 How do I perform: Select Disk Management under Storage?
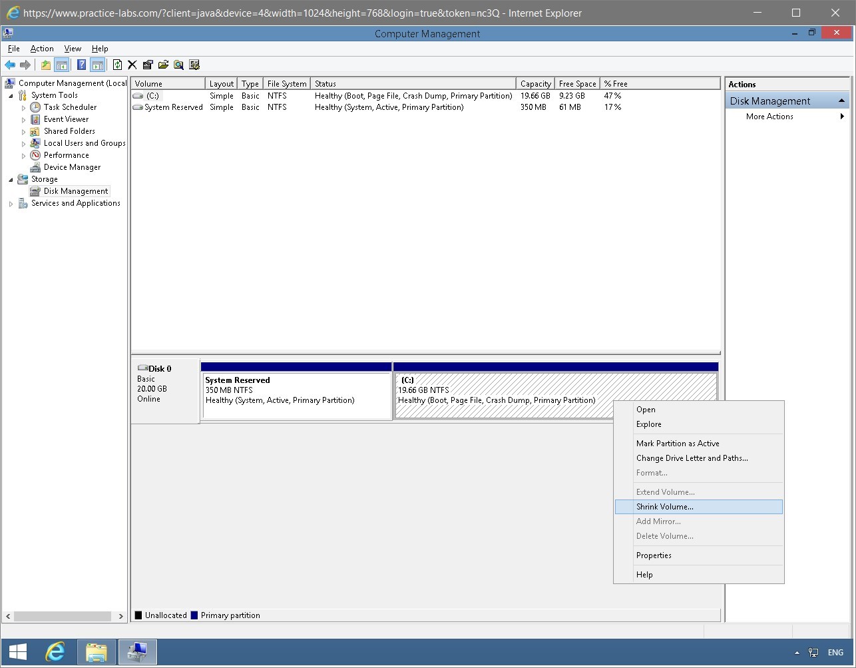click(75, 191)
